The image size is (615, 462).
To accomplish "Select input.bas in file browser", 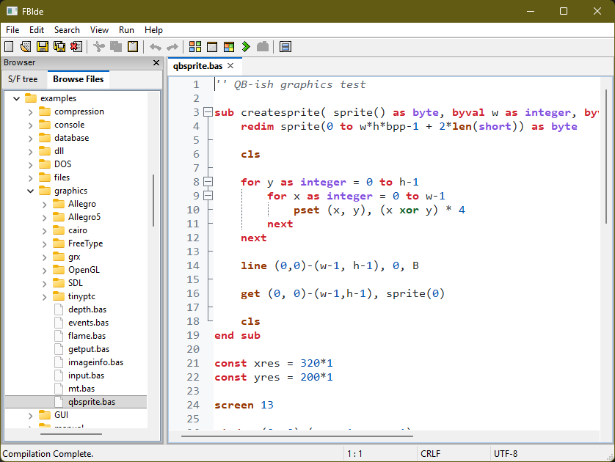I will tap(86, 375).
